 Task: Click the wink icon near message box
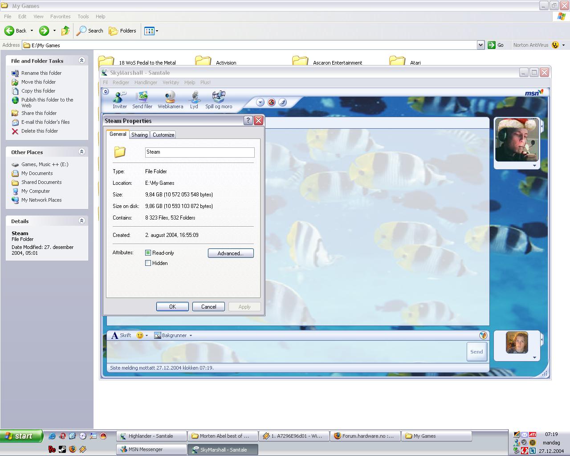[483, 335]
